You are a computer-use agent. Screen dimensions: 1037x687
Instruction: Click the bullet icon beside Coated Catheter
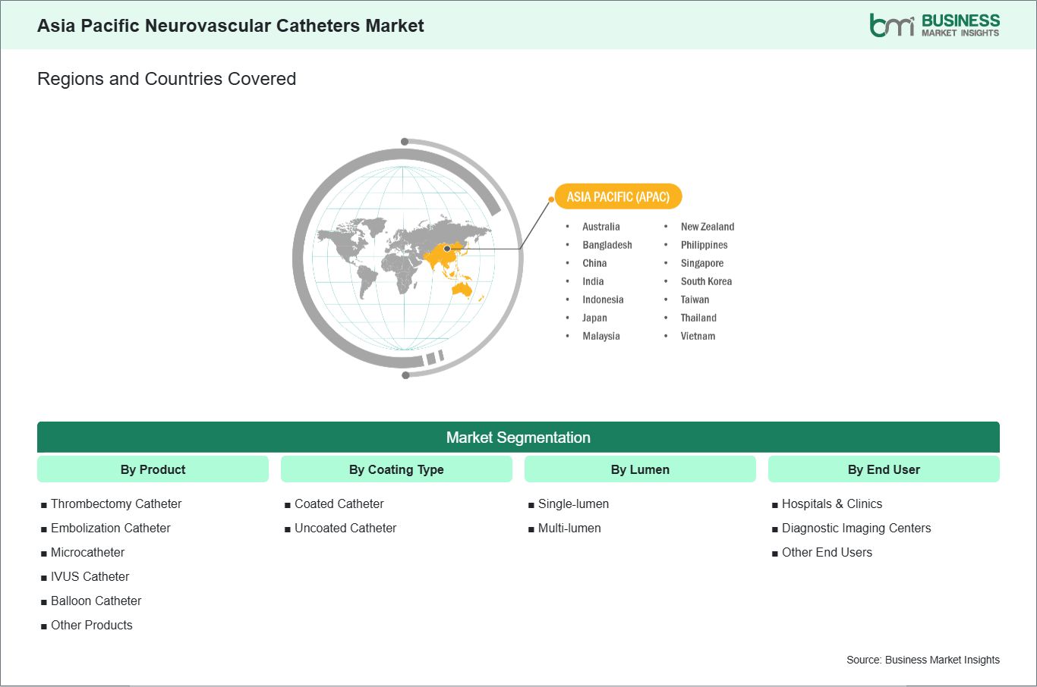(x=287, y=503)
